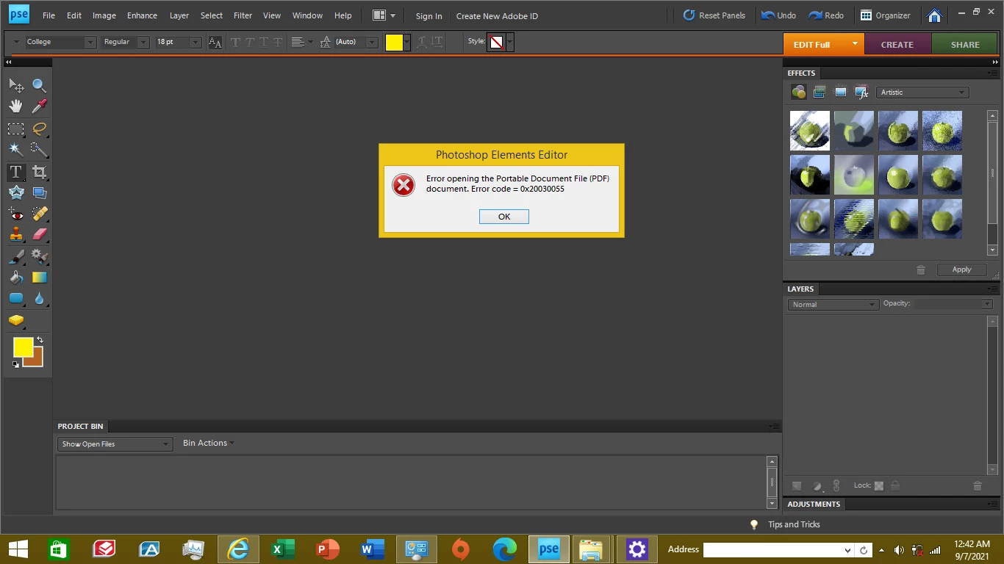Select the Smart Brush tool
This screenshot has width=1004, height=564.
[x=40, y=257]
